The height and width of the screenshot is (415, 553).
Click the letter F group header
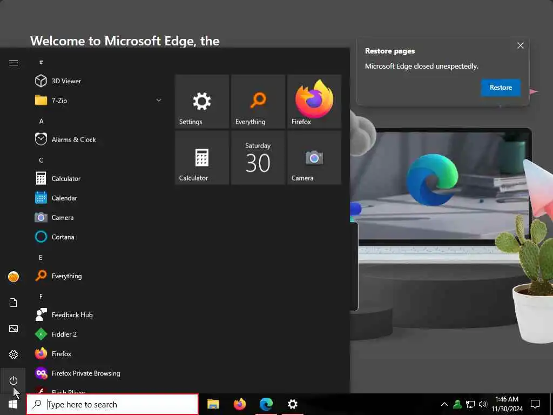point(41,297)
